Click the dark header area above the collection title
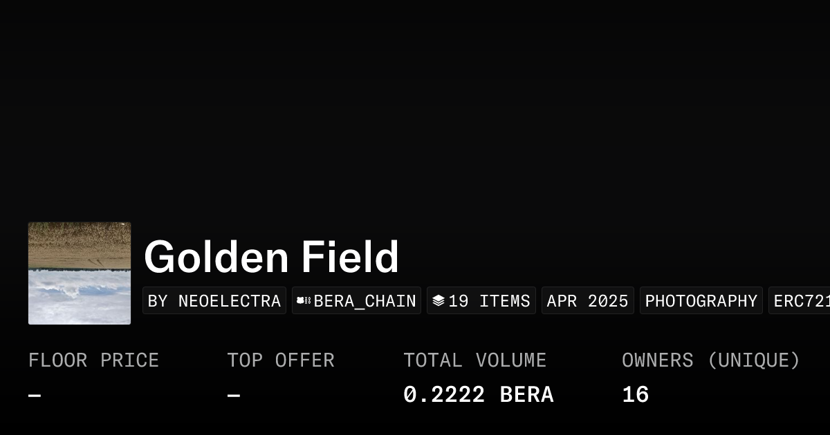The height and width of the screenshot is (435, 830). point(415,104)
